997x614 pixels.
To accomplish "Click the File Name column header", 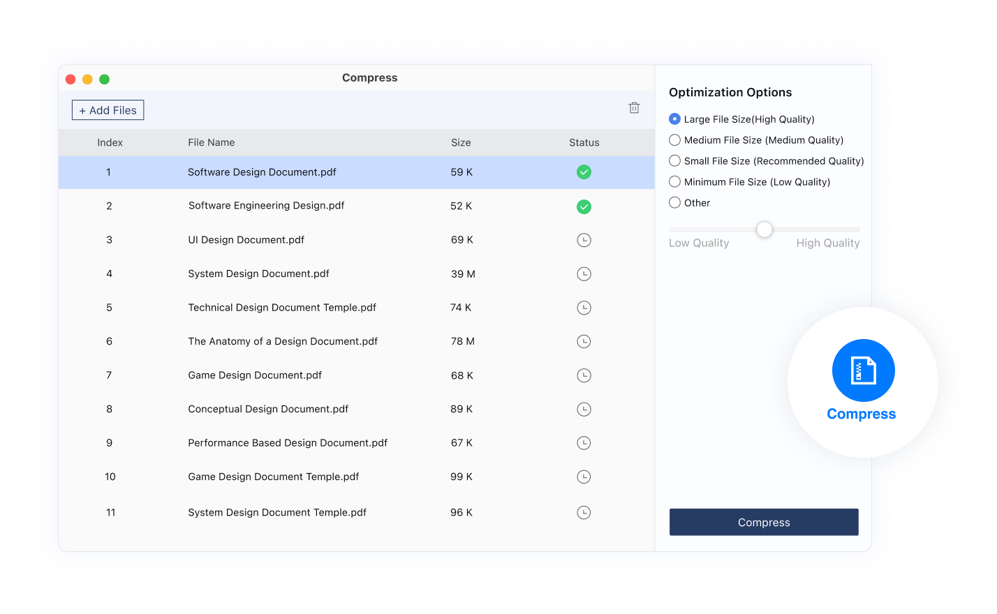I will point(211,142).
